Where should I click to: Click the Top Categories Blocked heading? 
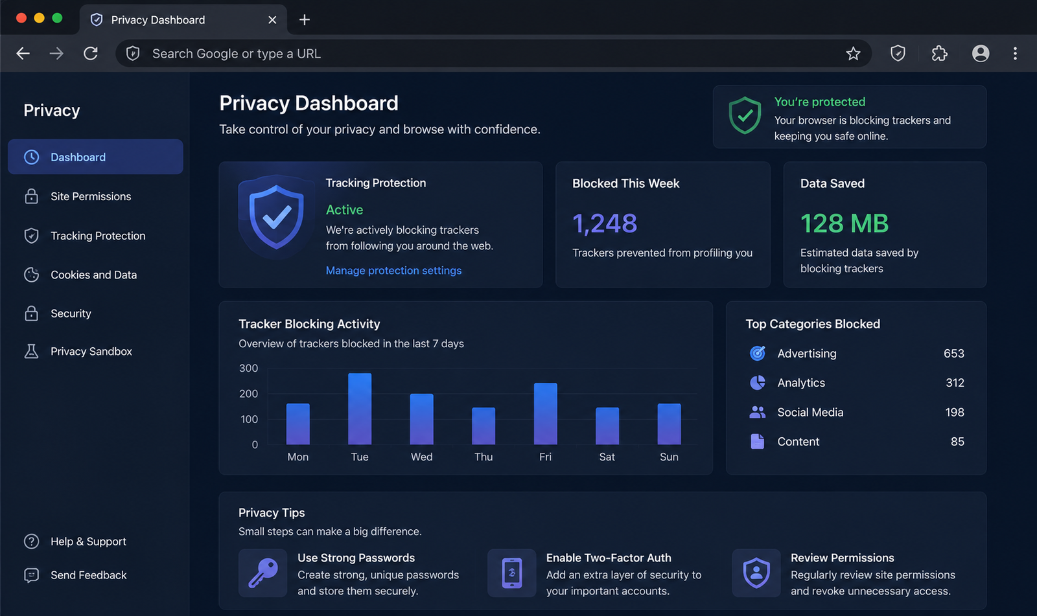pyautogui.click(x=813, y=324)
